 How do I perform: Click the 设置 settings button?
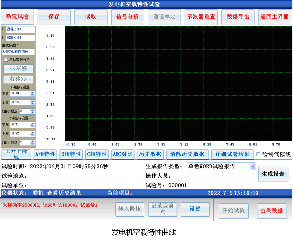(195, 209)
